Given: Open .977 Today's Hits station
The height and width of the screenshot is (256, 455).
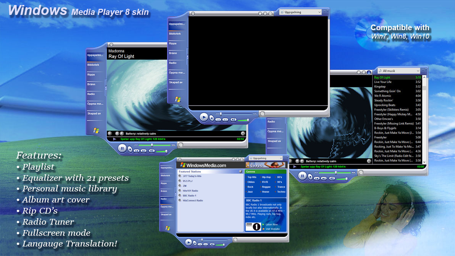Looking at the screenshot, I should click(192, 176).
